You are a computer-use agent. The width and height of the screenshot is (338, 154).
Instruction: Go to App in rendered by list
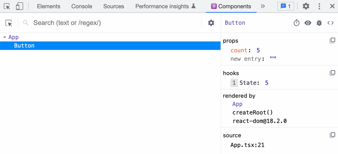[238, 104]
